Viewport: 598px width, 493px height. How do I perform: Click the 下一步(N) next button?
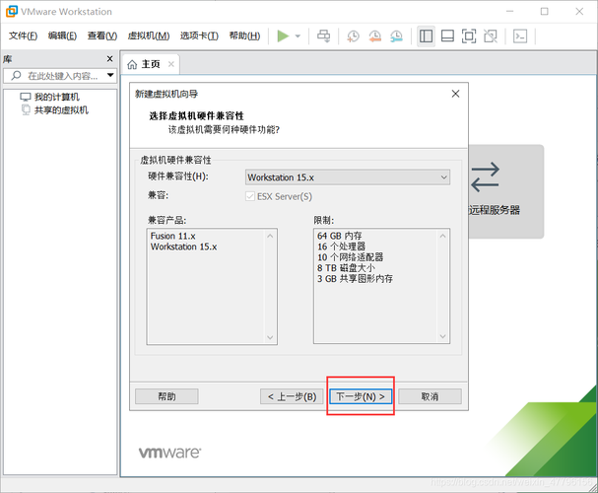361,396
